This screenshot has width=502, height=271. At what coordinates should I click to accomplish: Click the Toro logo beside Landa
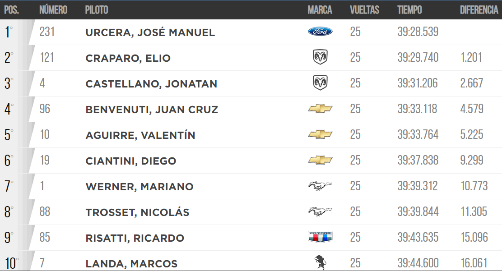[320, 263]
